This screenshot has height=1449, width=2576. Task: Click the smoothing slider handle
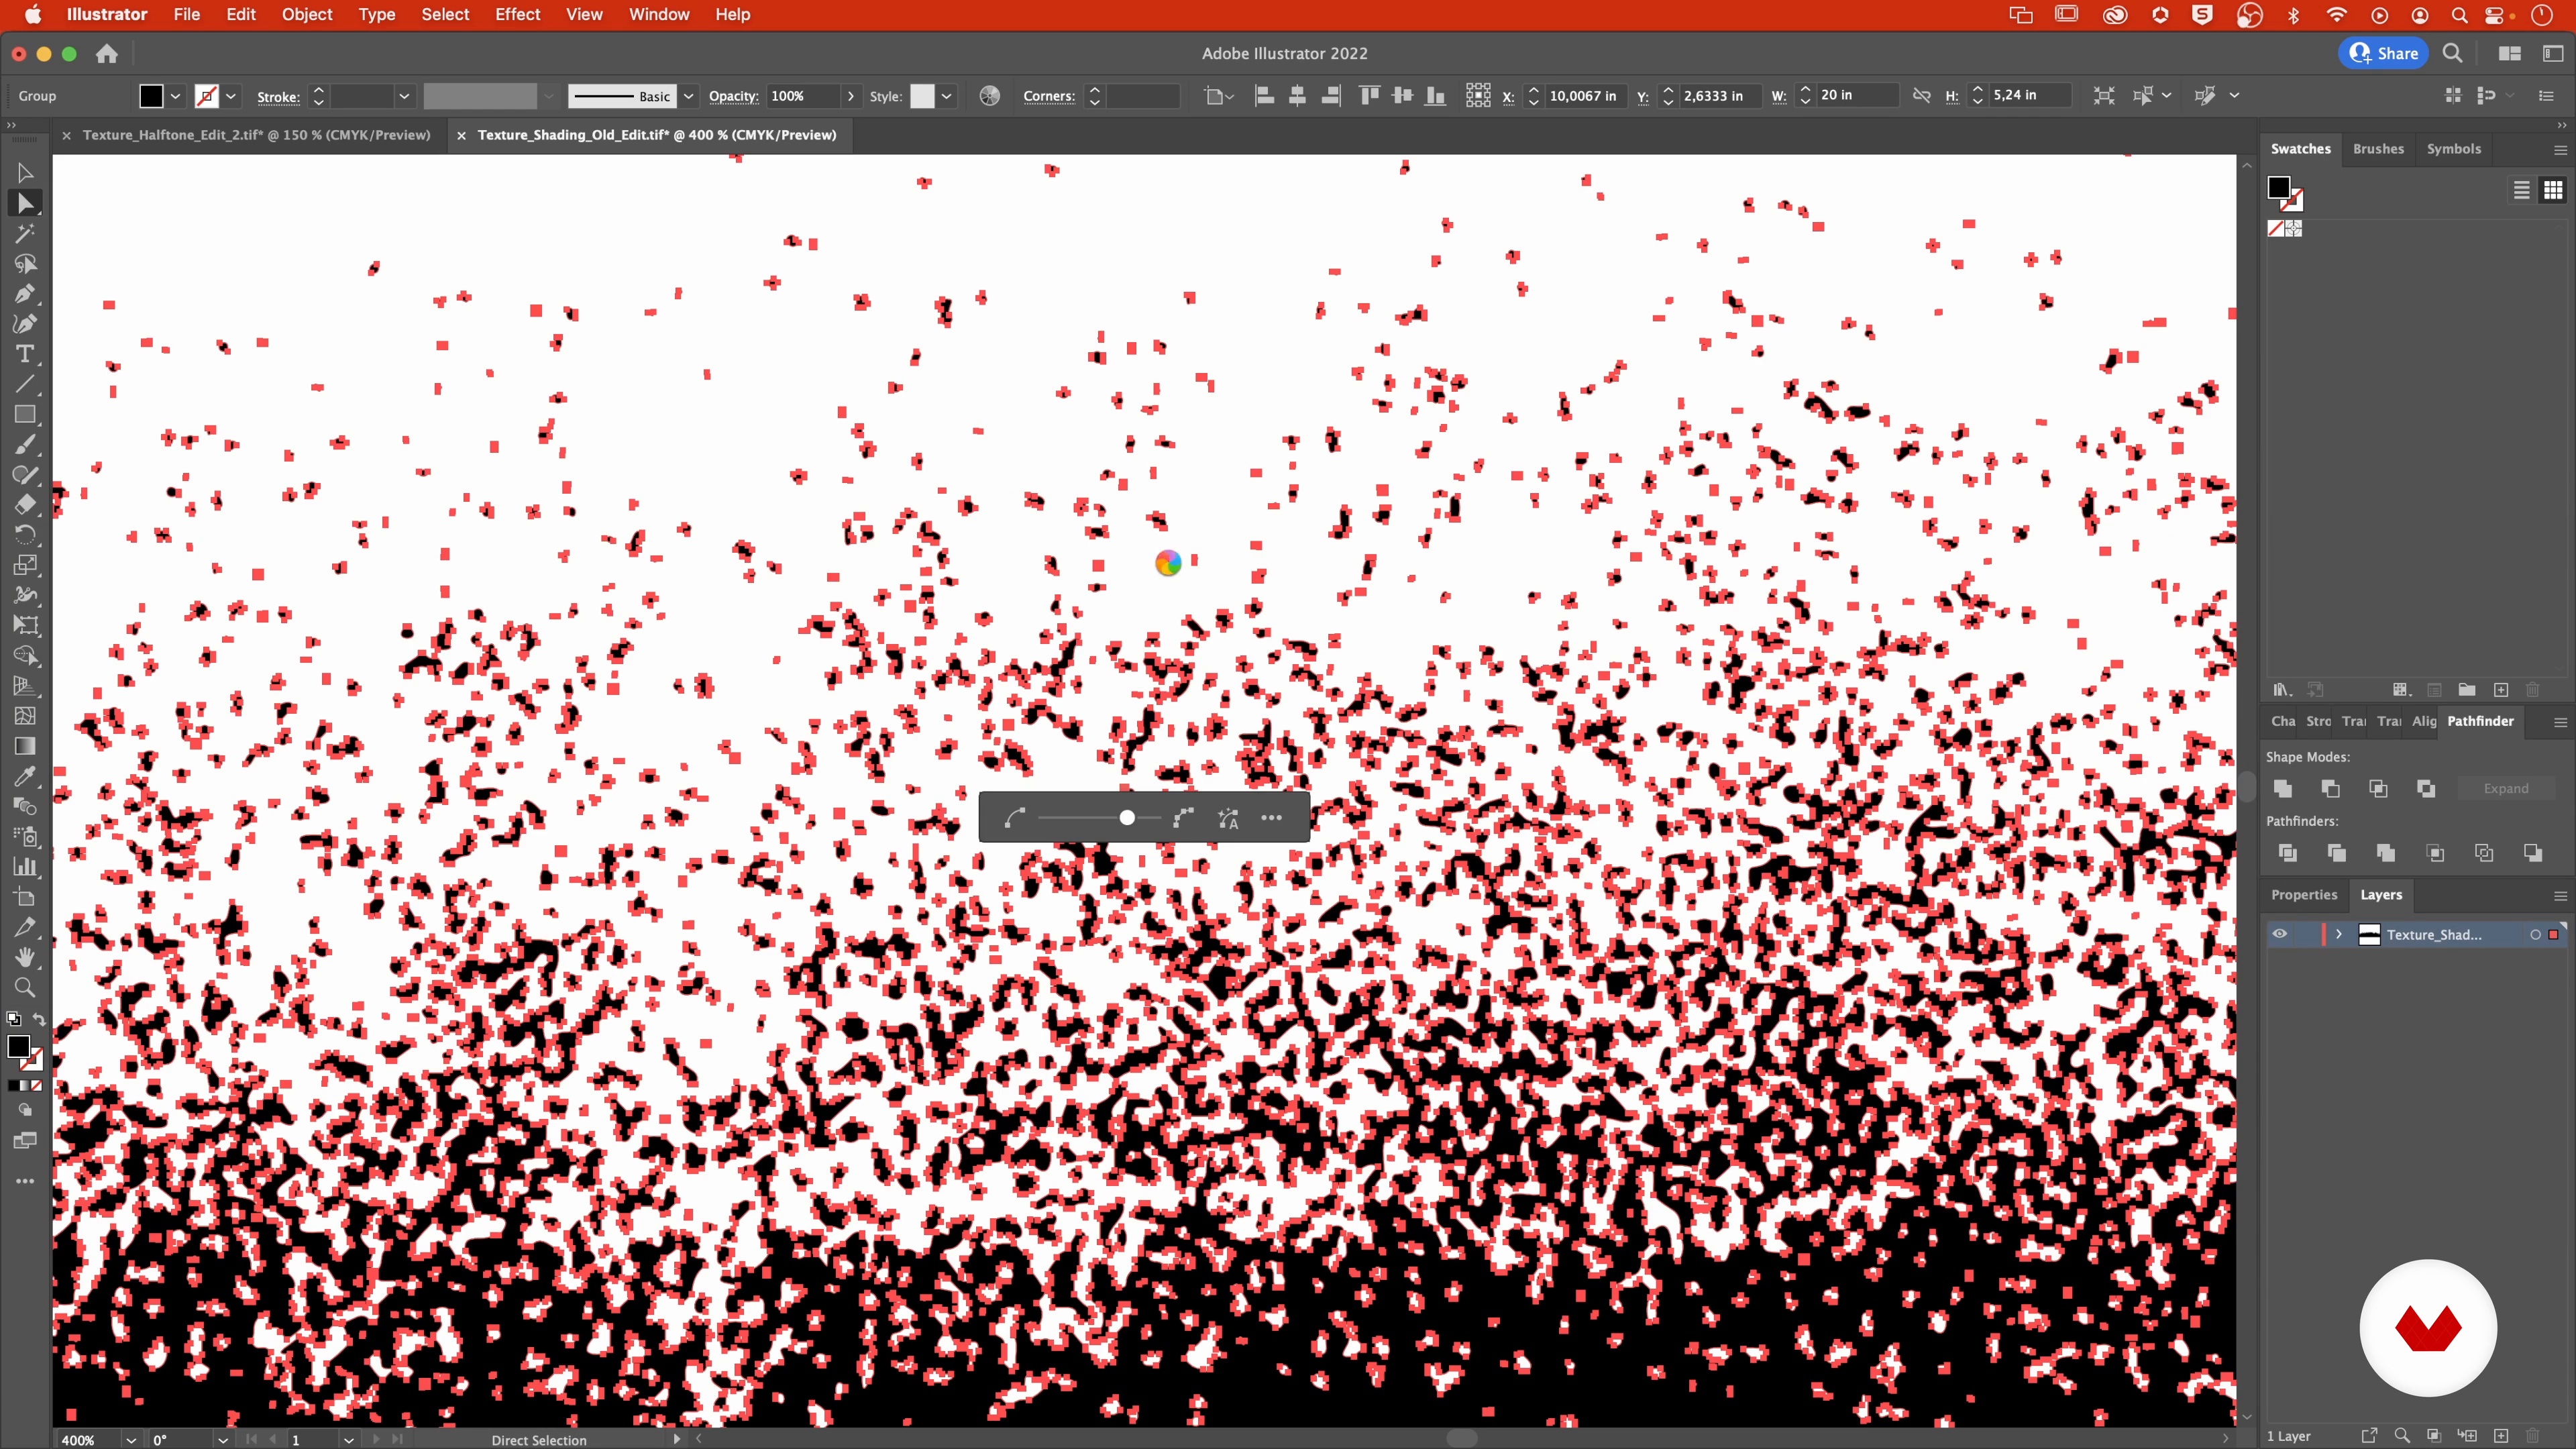coord(1127,818)
